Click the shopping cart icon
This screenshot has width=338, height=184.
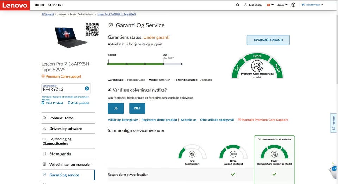pyautogui.click(x=303, y=5)
